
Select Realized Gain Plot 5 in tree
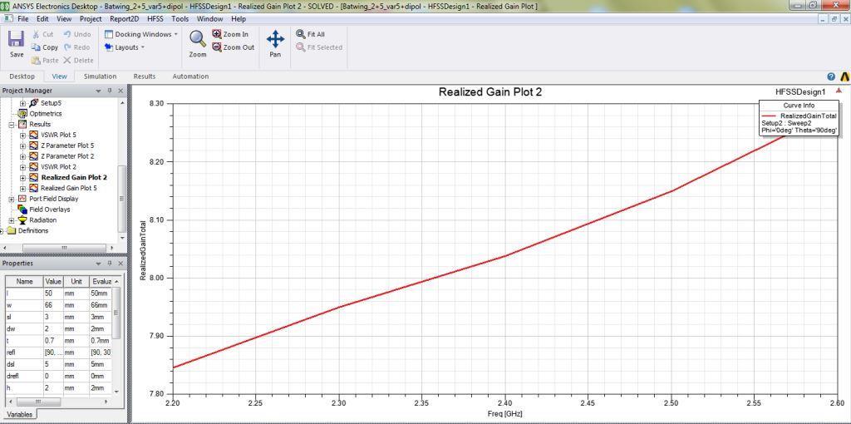pyautogui.click(x=74, y=188)
